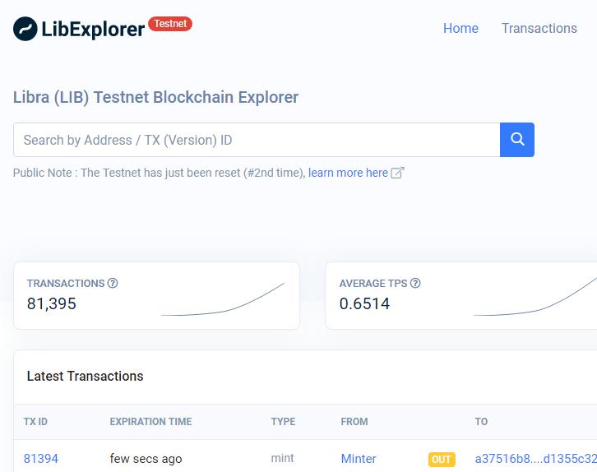
Task: Open the learn more here link
Action: 348,173
